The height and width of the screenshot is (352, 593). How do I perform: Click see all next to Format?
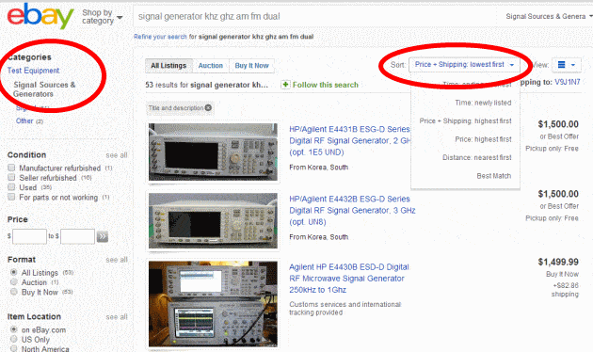pos(117,260)
